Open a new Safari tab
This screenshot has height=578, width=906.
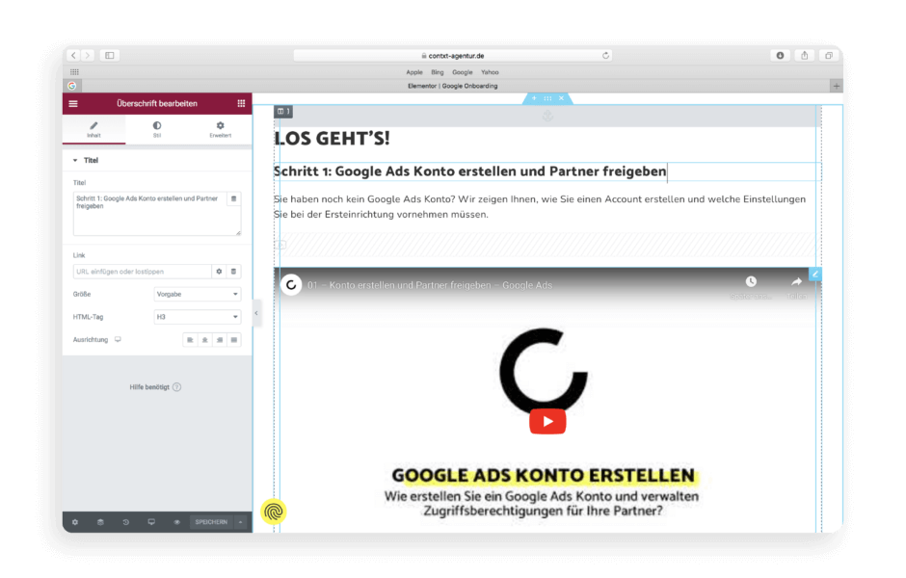click(836, 86)
